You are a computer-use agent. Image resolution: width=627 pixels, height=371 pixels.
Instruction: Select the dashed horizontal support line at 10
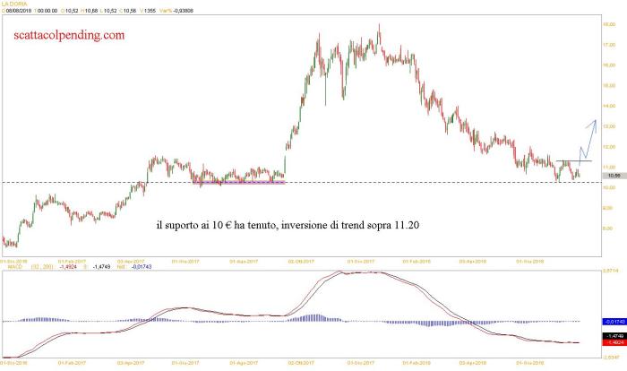point(302,183)
